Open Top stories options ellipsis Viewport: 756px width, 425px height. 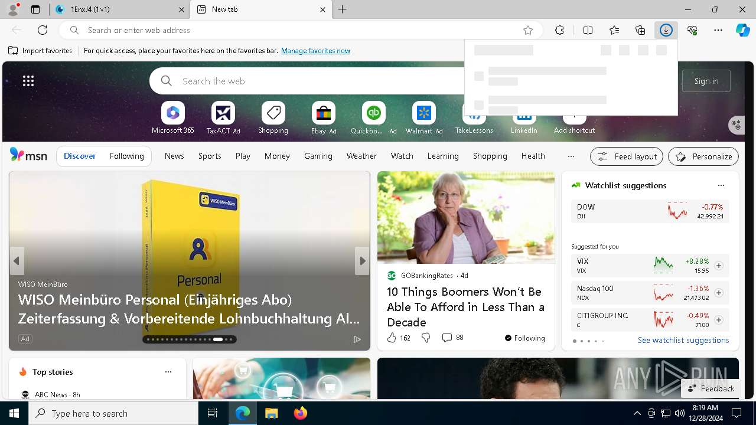click(168, 372)
